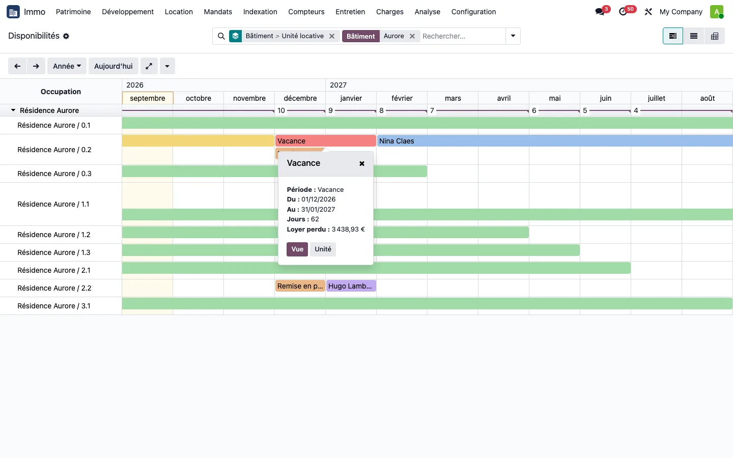The height and width of the screenshot is (458, 733).
Task: Open the Patrimoine menu
Action: [73, 12]
